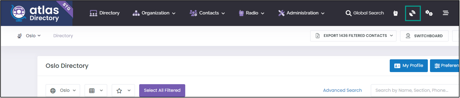Open the Switchboard button
This screenshot has width=460, height=98.
424,36
